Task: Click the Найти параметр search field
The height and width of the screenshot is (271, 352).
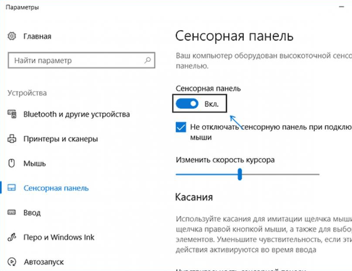Action: 74,60
